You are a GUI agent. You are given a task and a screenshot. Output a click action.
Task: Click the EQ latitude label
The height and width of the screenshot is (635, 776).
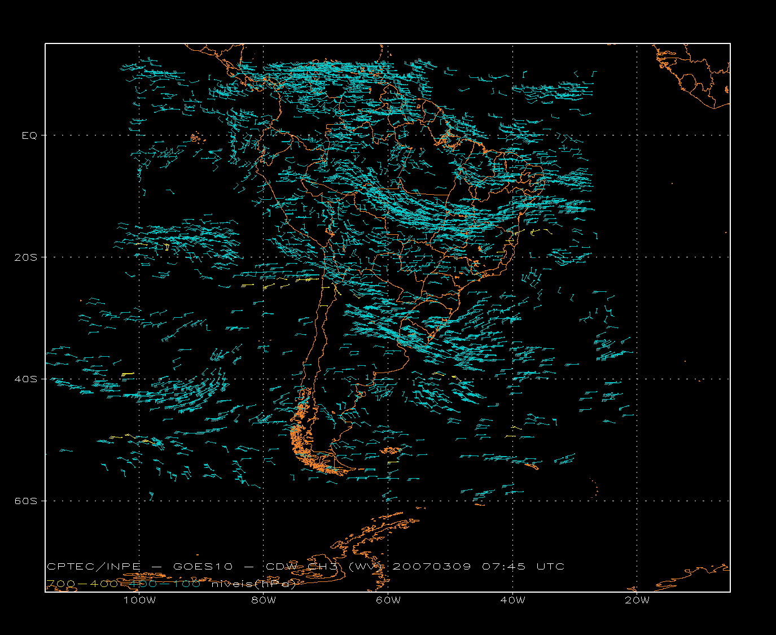(29, 135)
